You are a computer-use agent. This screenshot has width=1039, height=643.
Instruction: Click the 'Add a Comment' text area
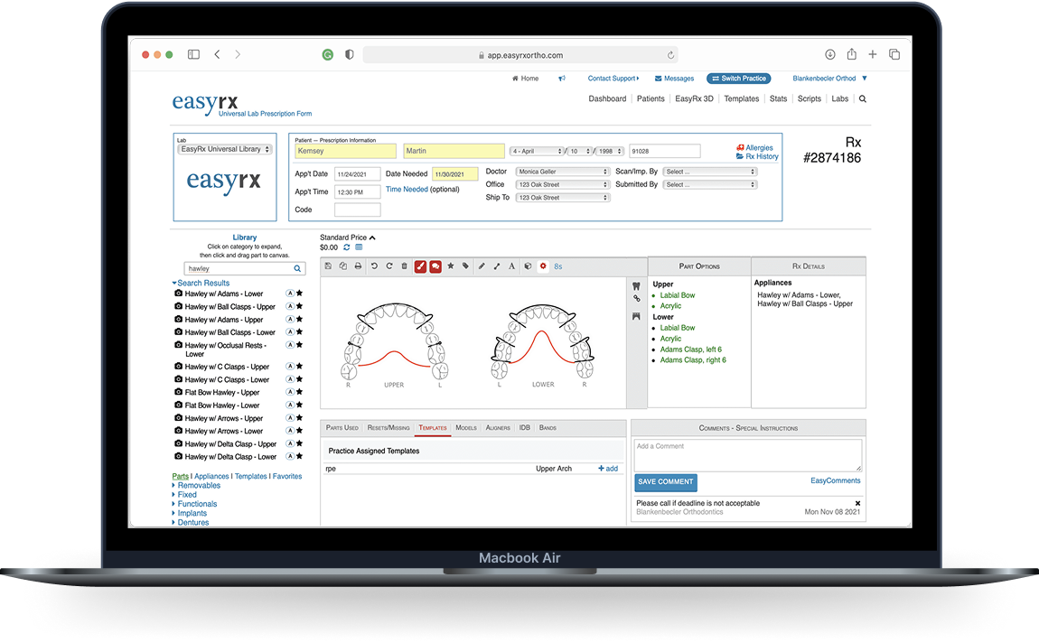[748, 455]
